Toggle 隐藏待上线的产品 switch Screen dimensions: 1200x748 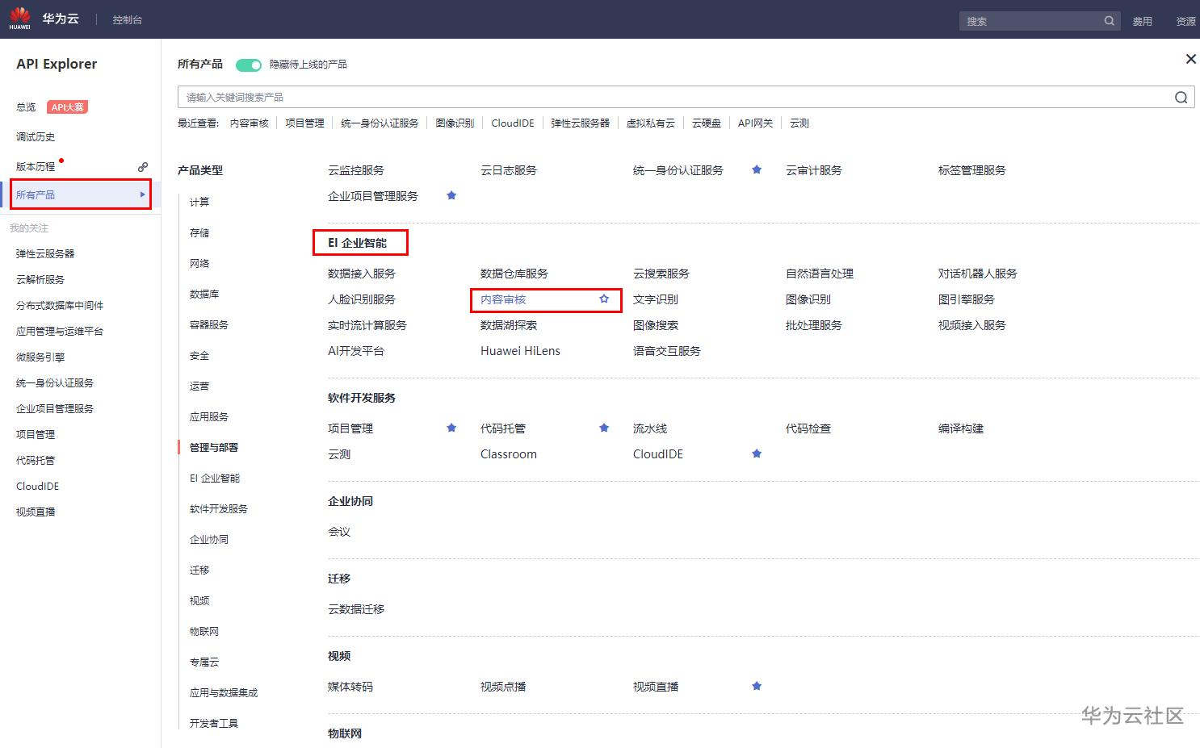pos(249,65)
